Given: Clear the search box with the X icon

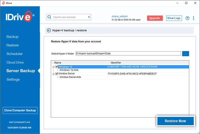Looking at the screenshot, I should [x=89, y=17].
